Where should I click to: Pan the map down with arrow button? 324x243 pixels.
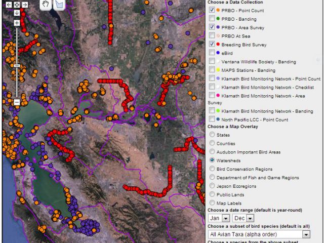click(17, 13)
